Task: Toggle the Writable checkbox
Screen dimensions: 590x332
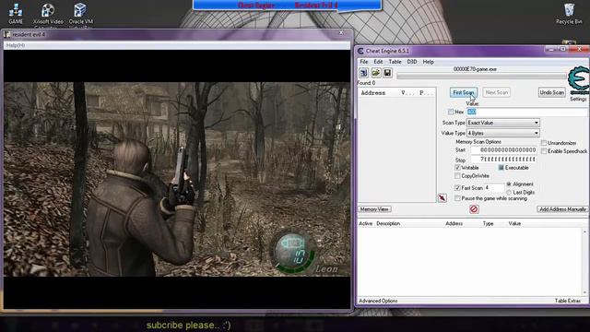Action: click(457, 168)
